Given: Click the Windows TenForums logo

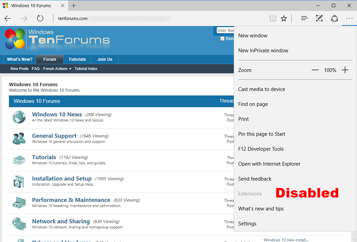Looking at the screenshot, I should pyautogui.click(x=57, y=39).
